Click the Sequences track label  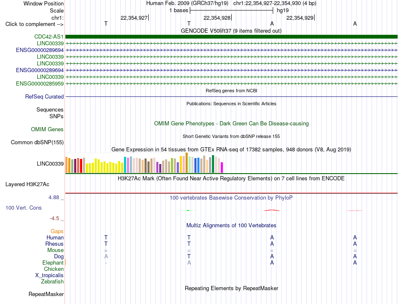pos(50,110)
